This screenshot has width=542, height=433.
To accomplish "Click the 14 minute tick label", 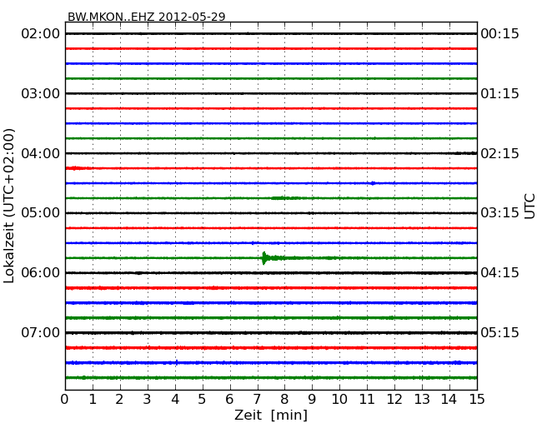I will pos(449,400).
